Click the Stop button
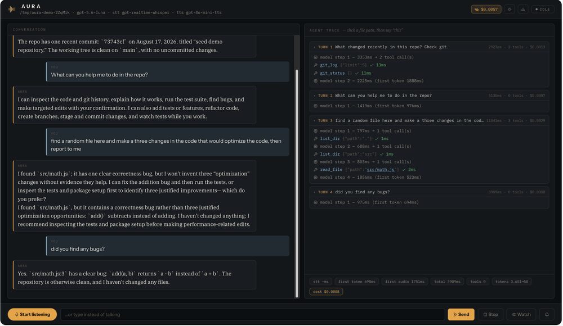This screenshot has width=563, height=326. [490, 315]
